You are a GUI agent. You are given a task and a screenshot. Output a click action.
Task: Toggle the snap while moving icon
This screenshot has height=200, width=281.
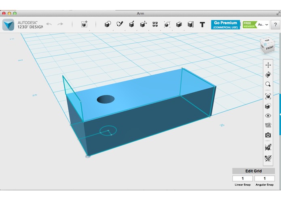coord(268,147)
